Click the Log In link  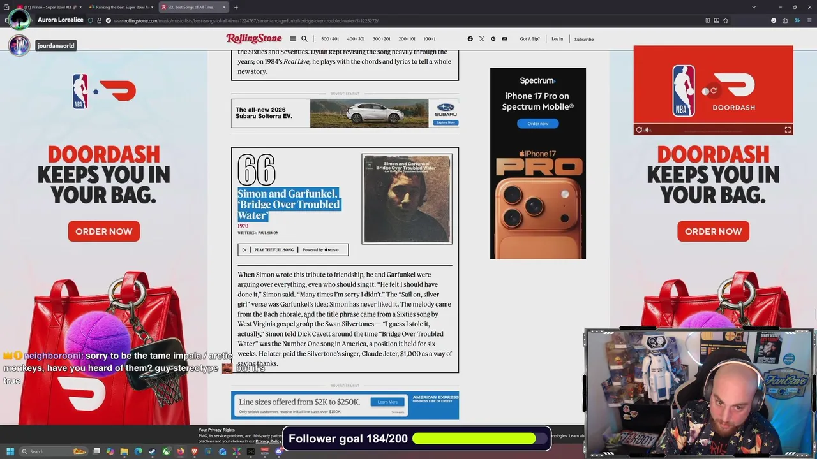[557, 39]
